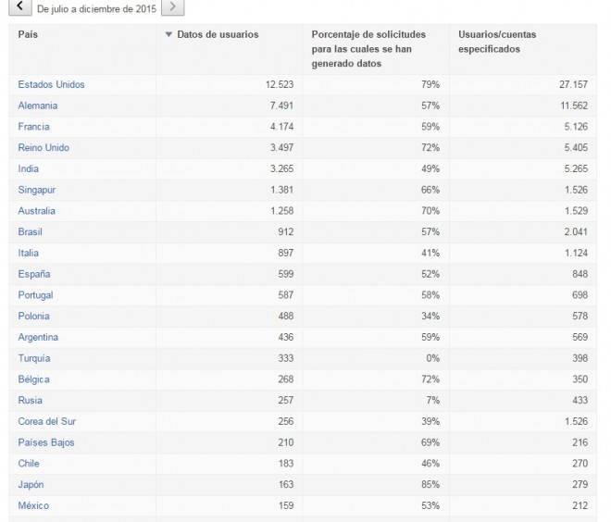Screen dimensions: 611x522
Task: Open the Brasil country link
Action: click(30, 231)
